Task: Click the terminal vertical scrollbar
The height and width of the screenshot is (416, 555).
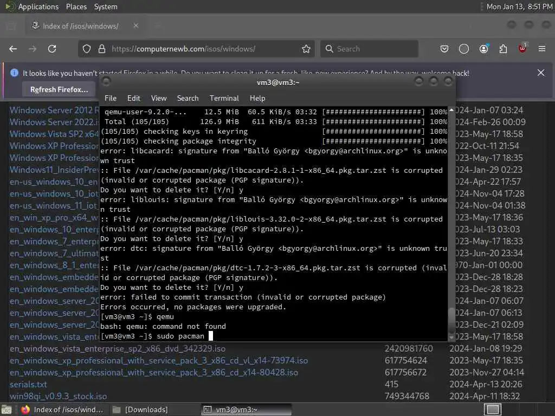Action: [x=451, y=320]
